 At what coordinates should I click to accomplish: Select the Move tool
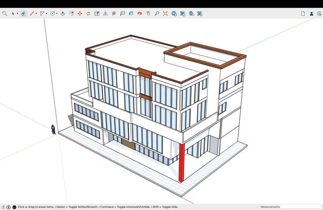[80, 14]
